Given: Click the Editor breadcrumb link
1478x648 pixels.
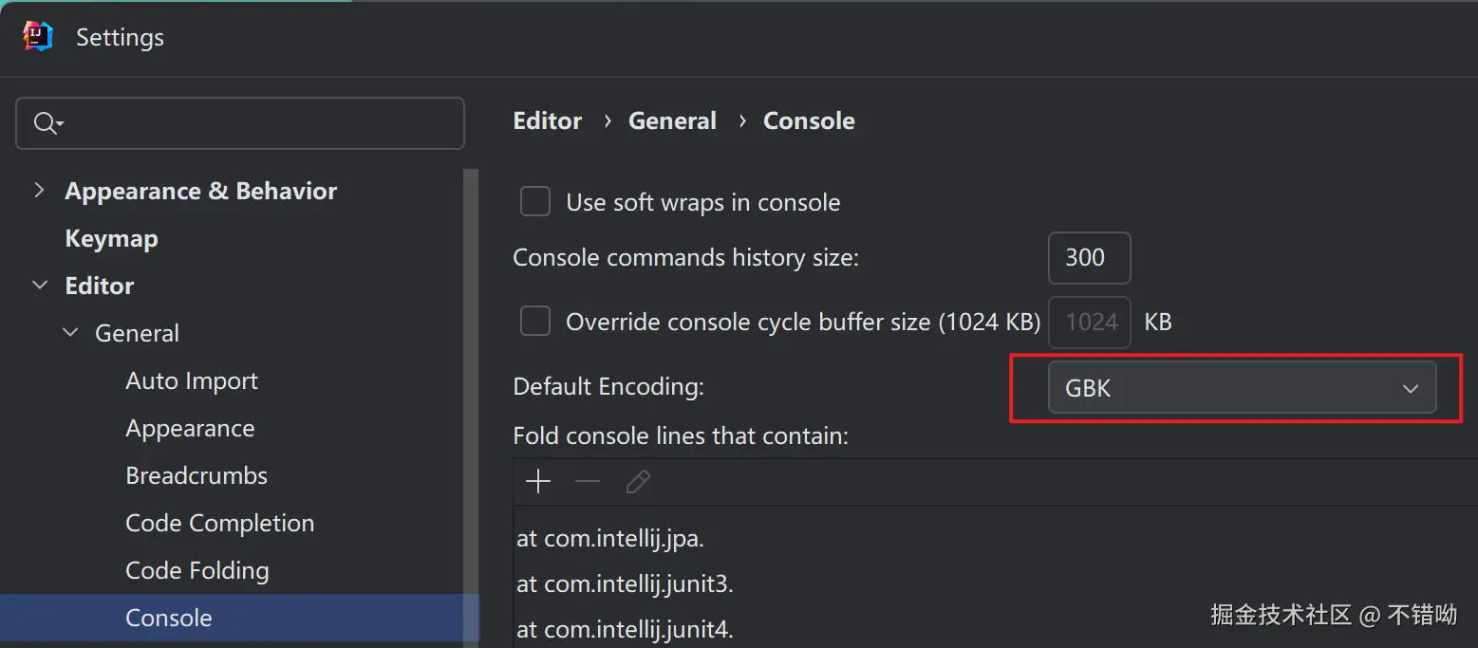Looking at the screenshot, I should click(547, 120).
